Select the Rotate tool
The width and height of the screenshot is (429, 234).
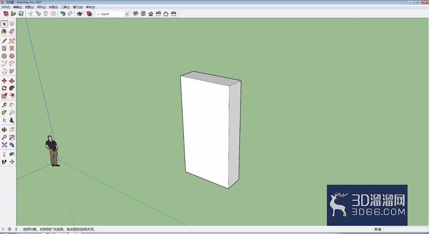point(4,88)
